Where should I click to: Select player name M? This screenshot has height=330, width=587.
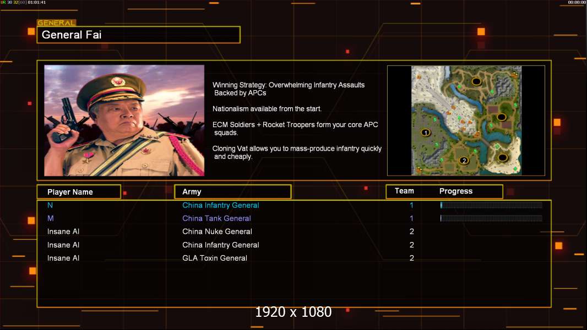[51, 218]
